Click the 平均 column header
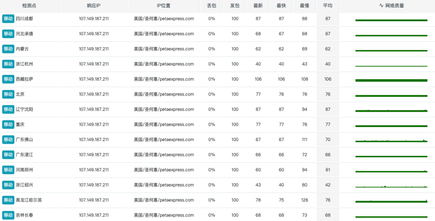This screenshot has width=435, height=221. (328, 6)
